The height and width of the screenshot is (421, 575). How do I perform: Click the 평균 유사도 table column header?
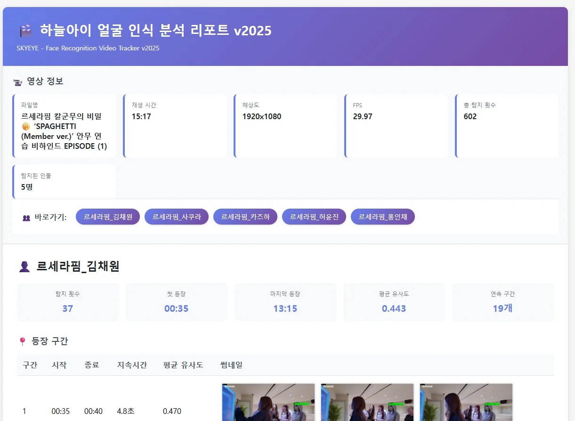183,365
